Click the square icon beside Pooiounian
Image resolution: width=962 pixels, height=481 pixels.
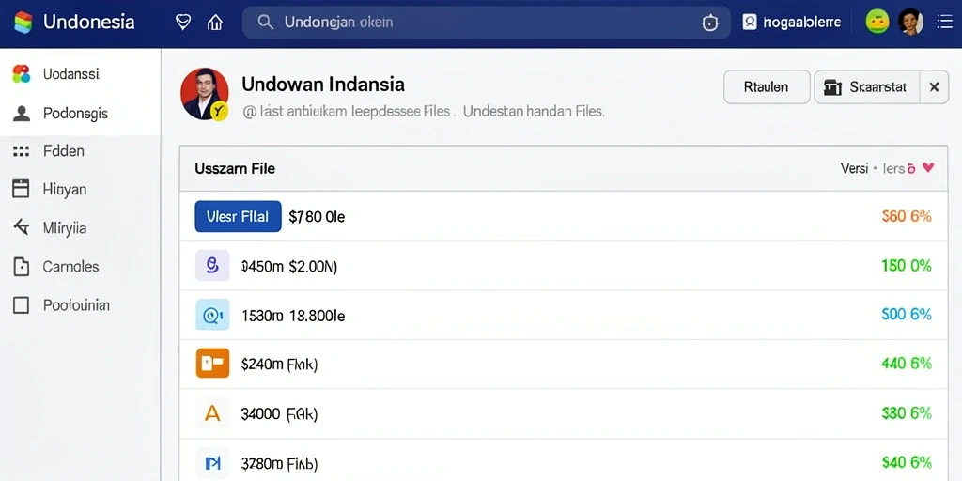pos(21,305)
